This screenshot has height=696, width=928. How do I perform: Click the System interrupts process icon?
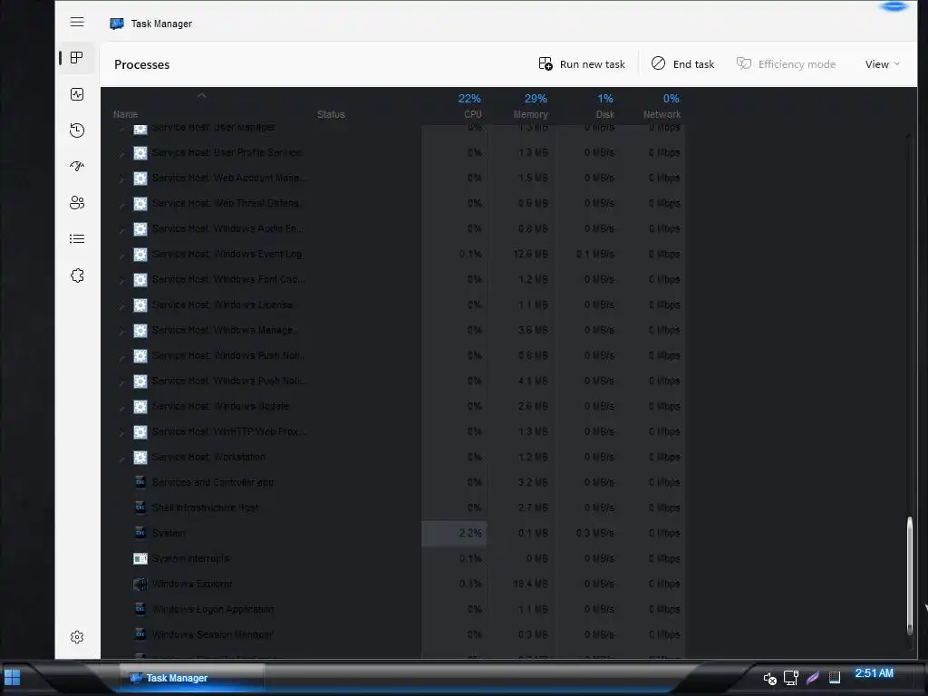(x=140, y=558)
